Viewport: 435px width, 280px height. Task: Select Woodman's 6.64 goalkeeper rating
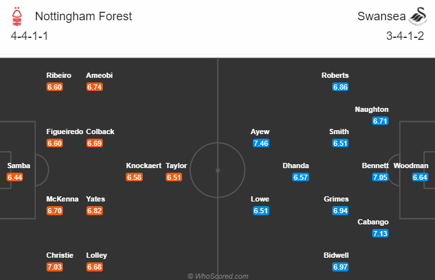click(x=420, y=177)
